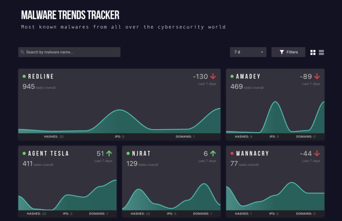The width and height of the screenshot is (342, 221).
Task: Open the NJRAT card title
Action: 141,154
